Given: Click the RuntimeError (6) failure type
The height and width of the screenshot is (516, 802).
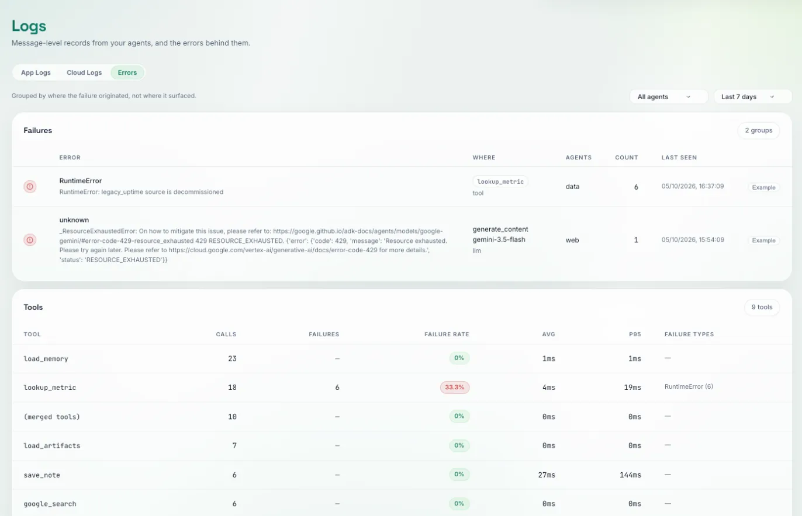Looking at the screenshot, I should [x=689, y=387].
